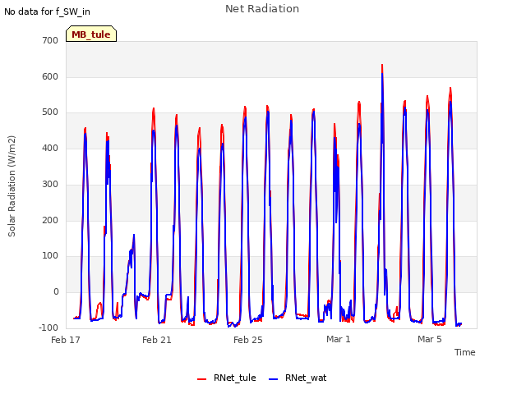Screen dimensions: 526x394
Task: Click the 700 y-axis tick label
Action: [x=50, y=40]
